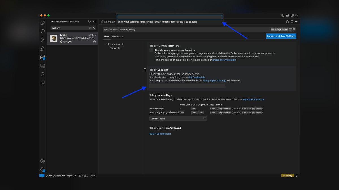Filter extensions using funnel icon

tap(94, 28)
